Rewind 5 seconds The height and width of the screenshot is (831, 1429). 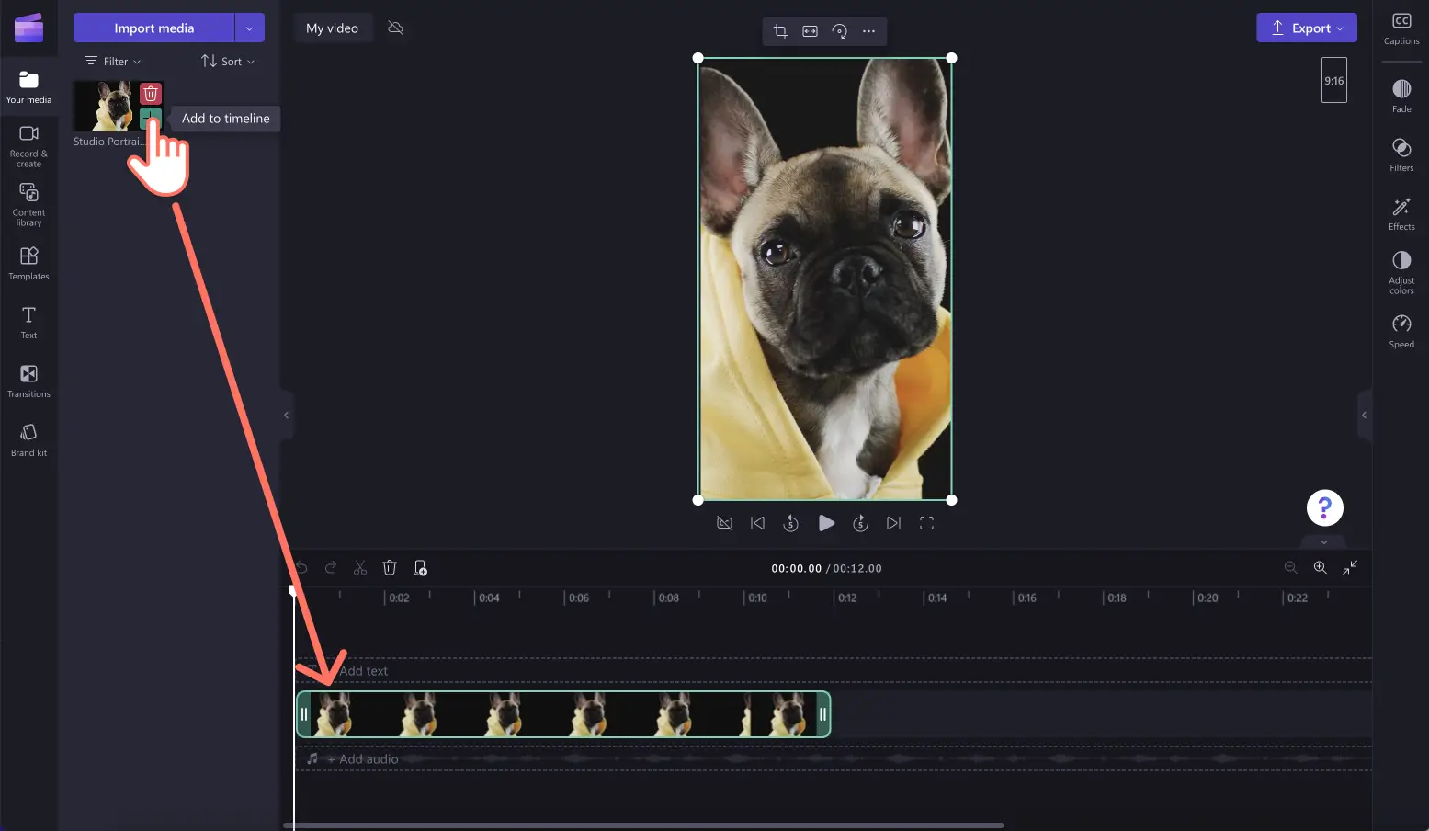(790, 523)
